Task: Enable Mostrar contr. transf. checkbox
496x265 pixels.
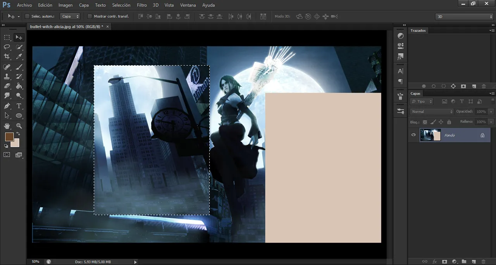Action: pyautogui.click(x=90, y=16)
